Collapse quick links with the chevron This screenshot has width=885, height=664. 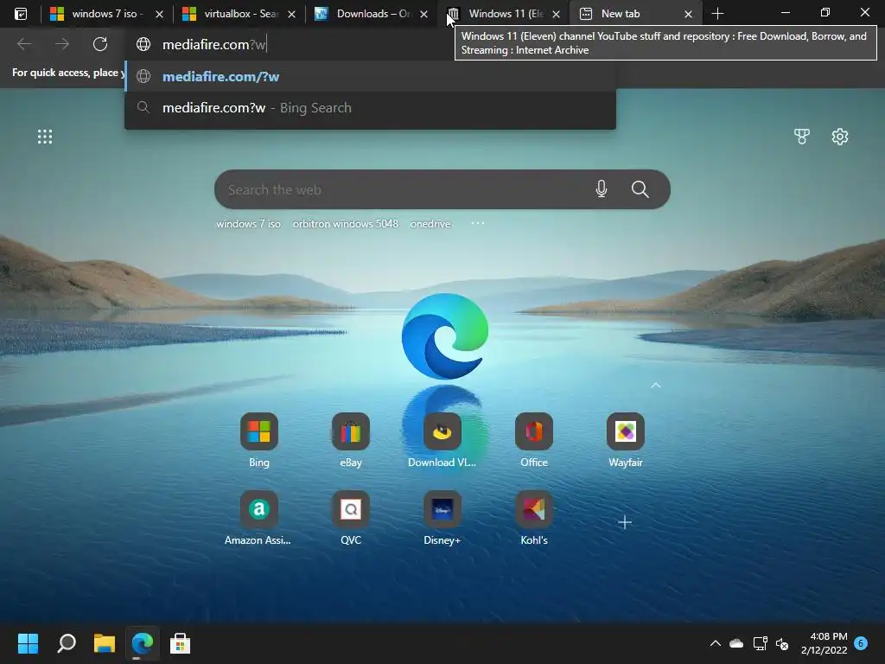pos(656,386)
